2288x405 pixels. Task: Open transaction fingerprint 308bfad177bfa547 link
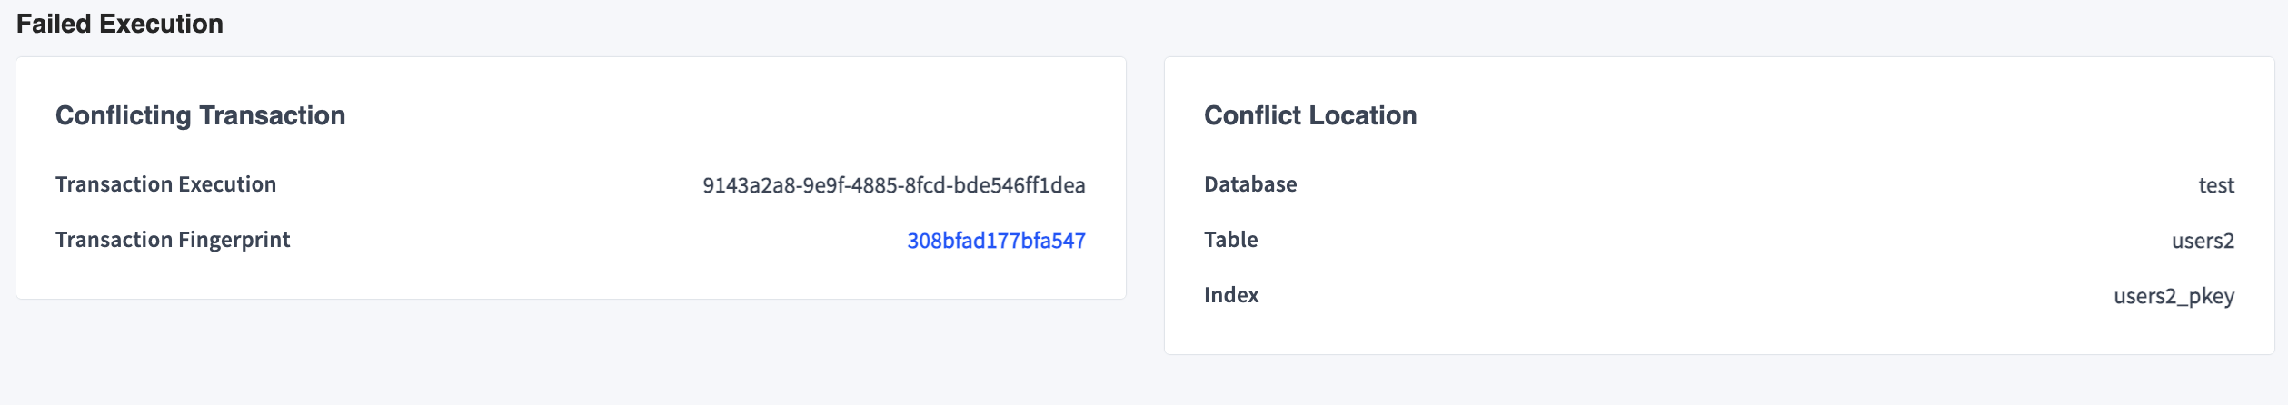pos(996,241)
